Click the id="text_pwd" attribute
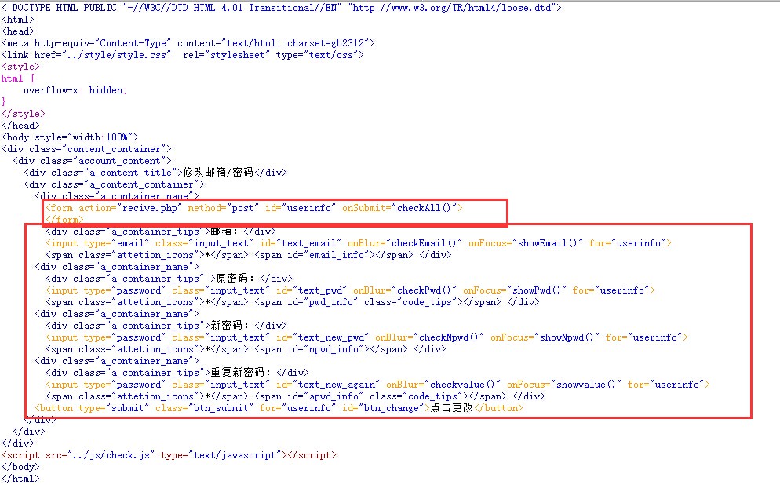780x485 pixels. click(312, 290)
